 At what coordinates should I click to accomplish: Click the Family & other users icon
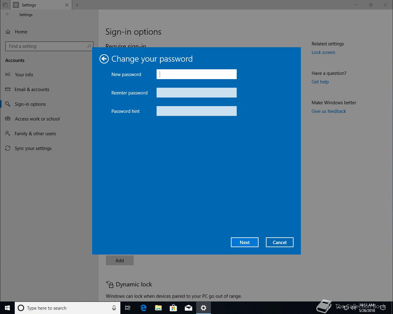click(x=8, y=134)
